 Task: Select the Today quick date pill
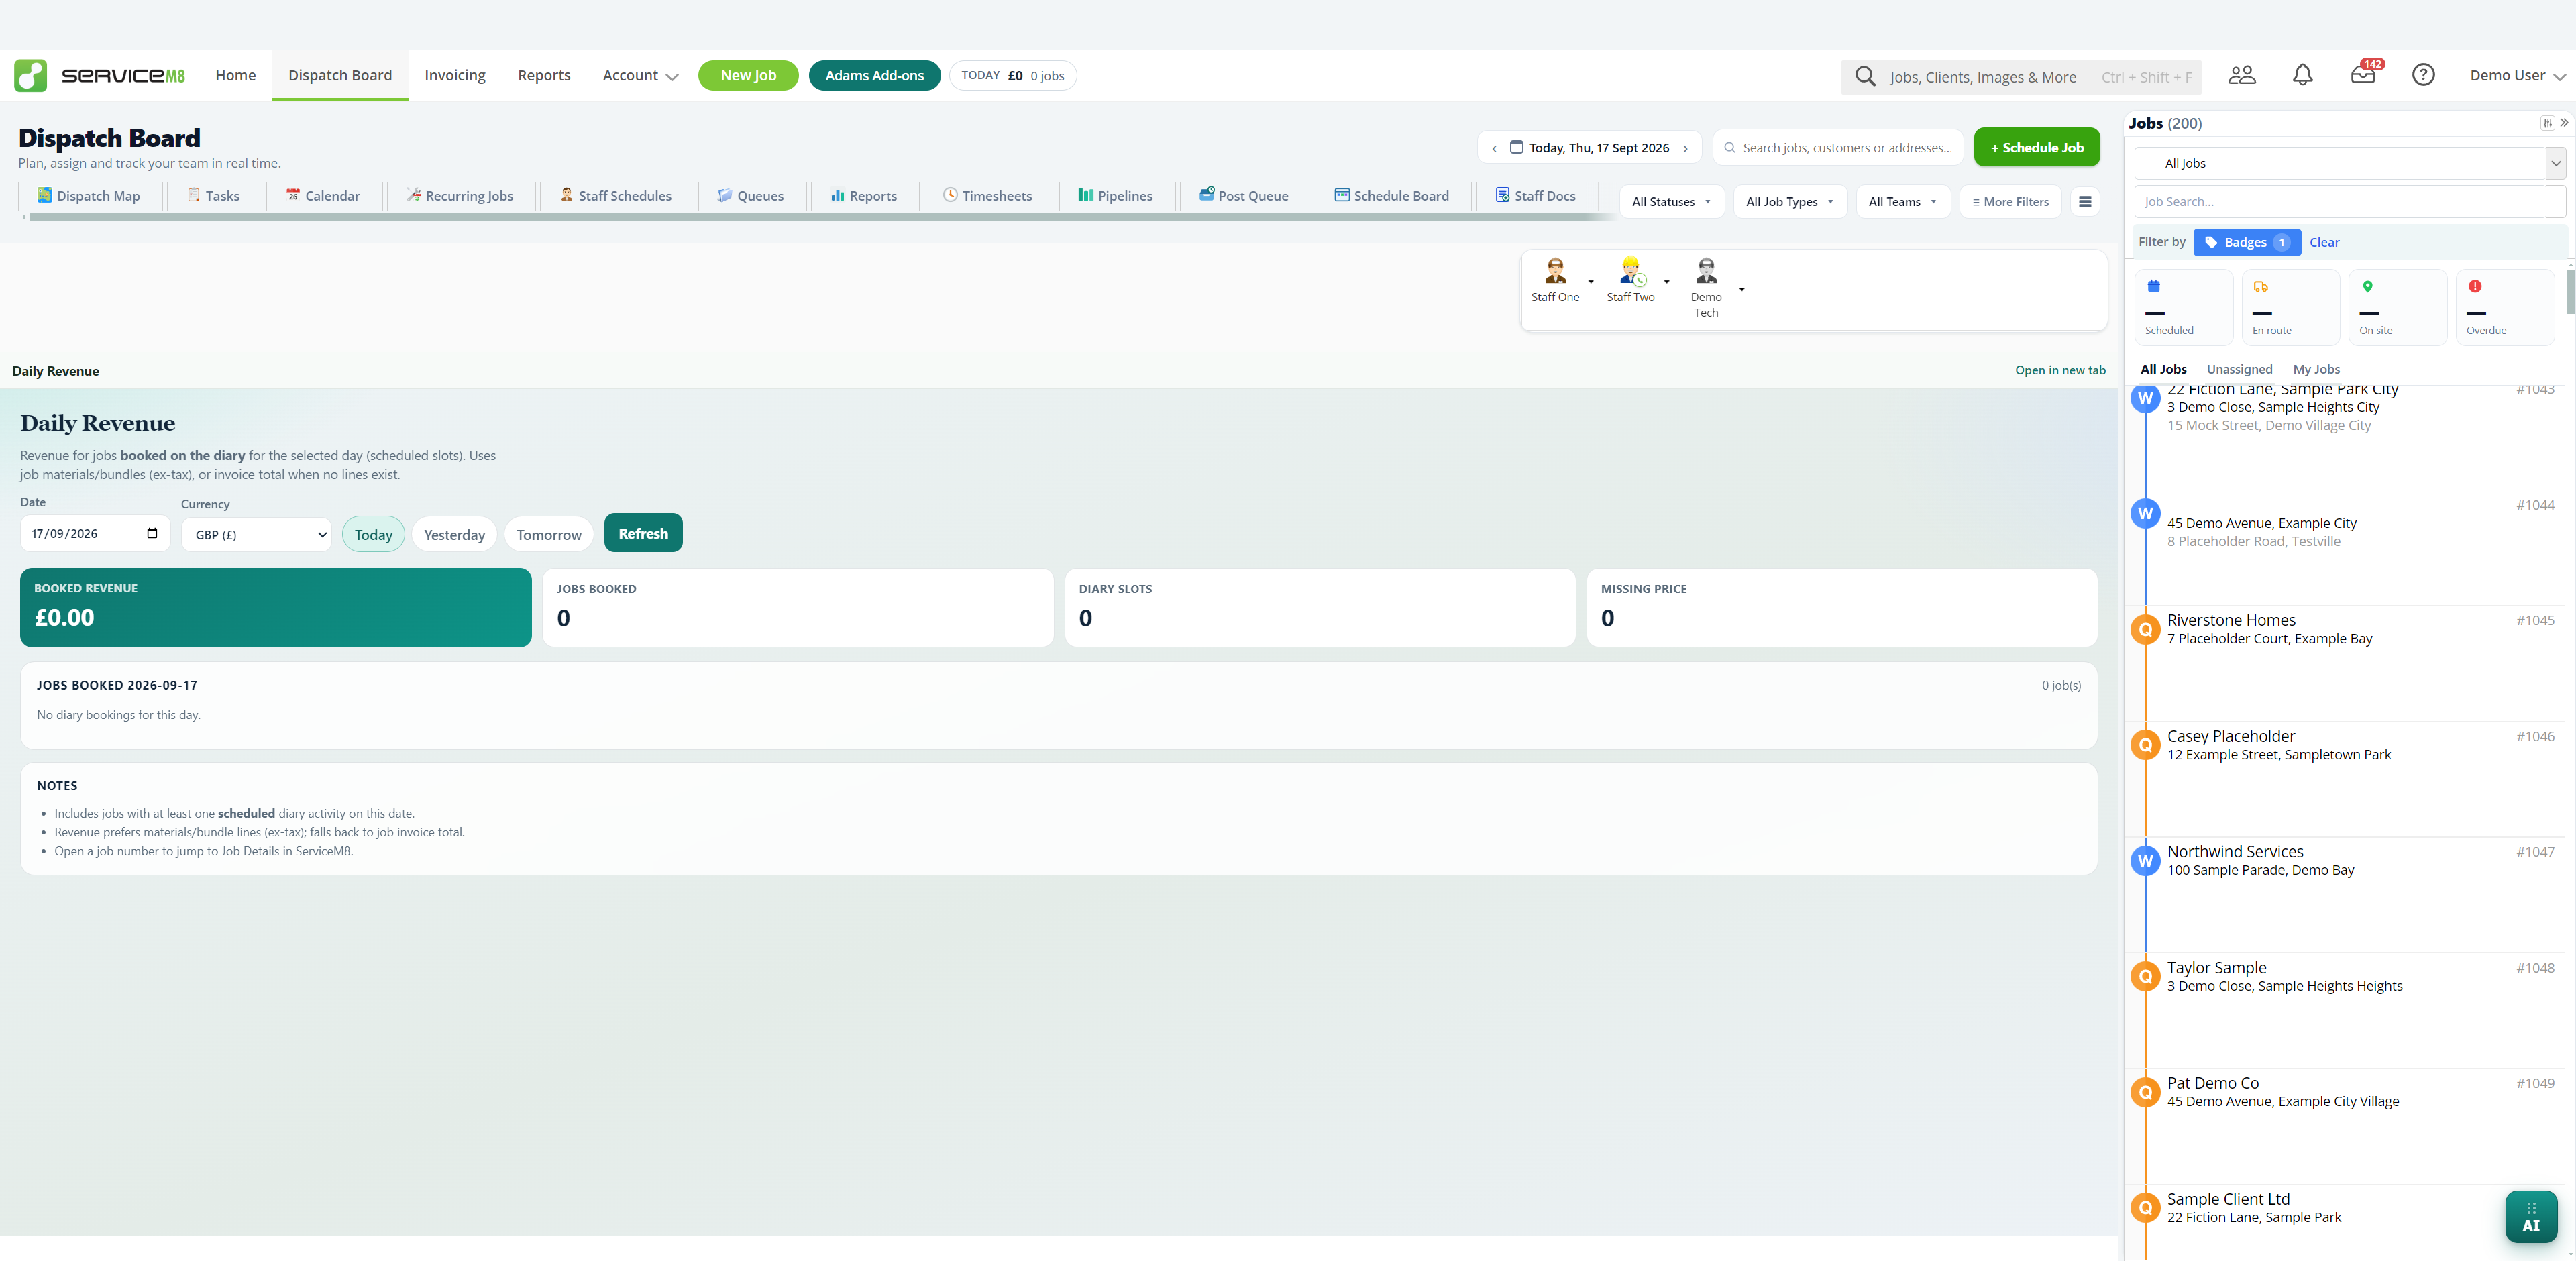[373, 535]
